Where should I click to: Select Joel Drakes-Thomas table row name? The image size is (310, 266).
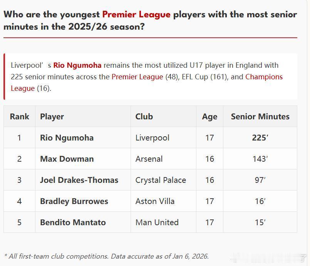click(x=79, y=180)
